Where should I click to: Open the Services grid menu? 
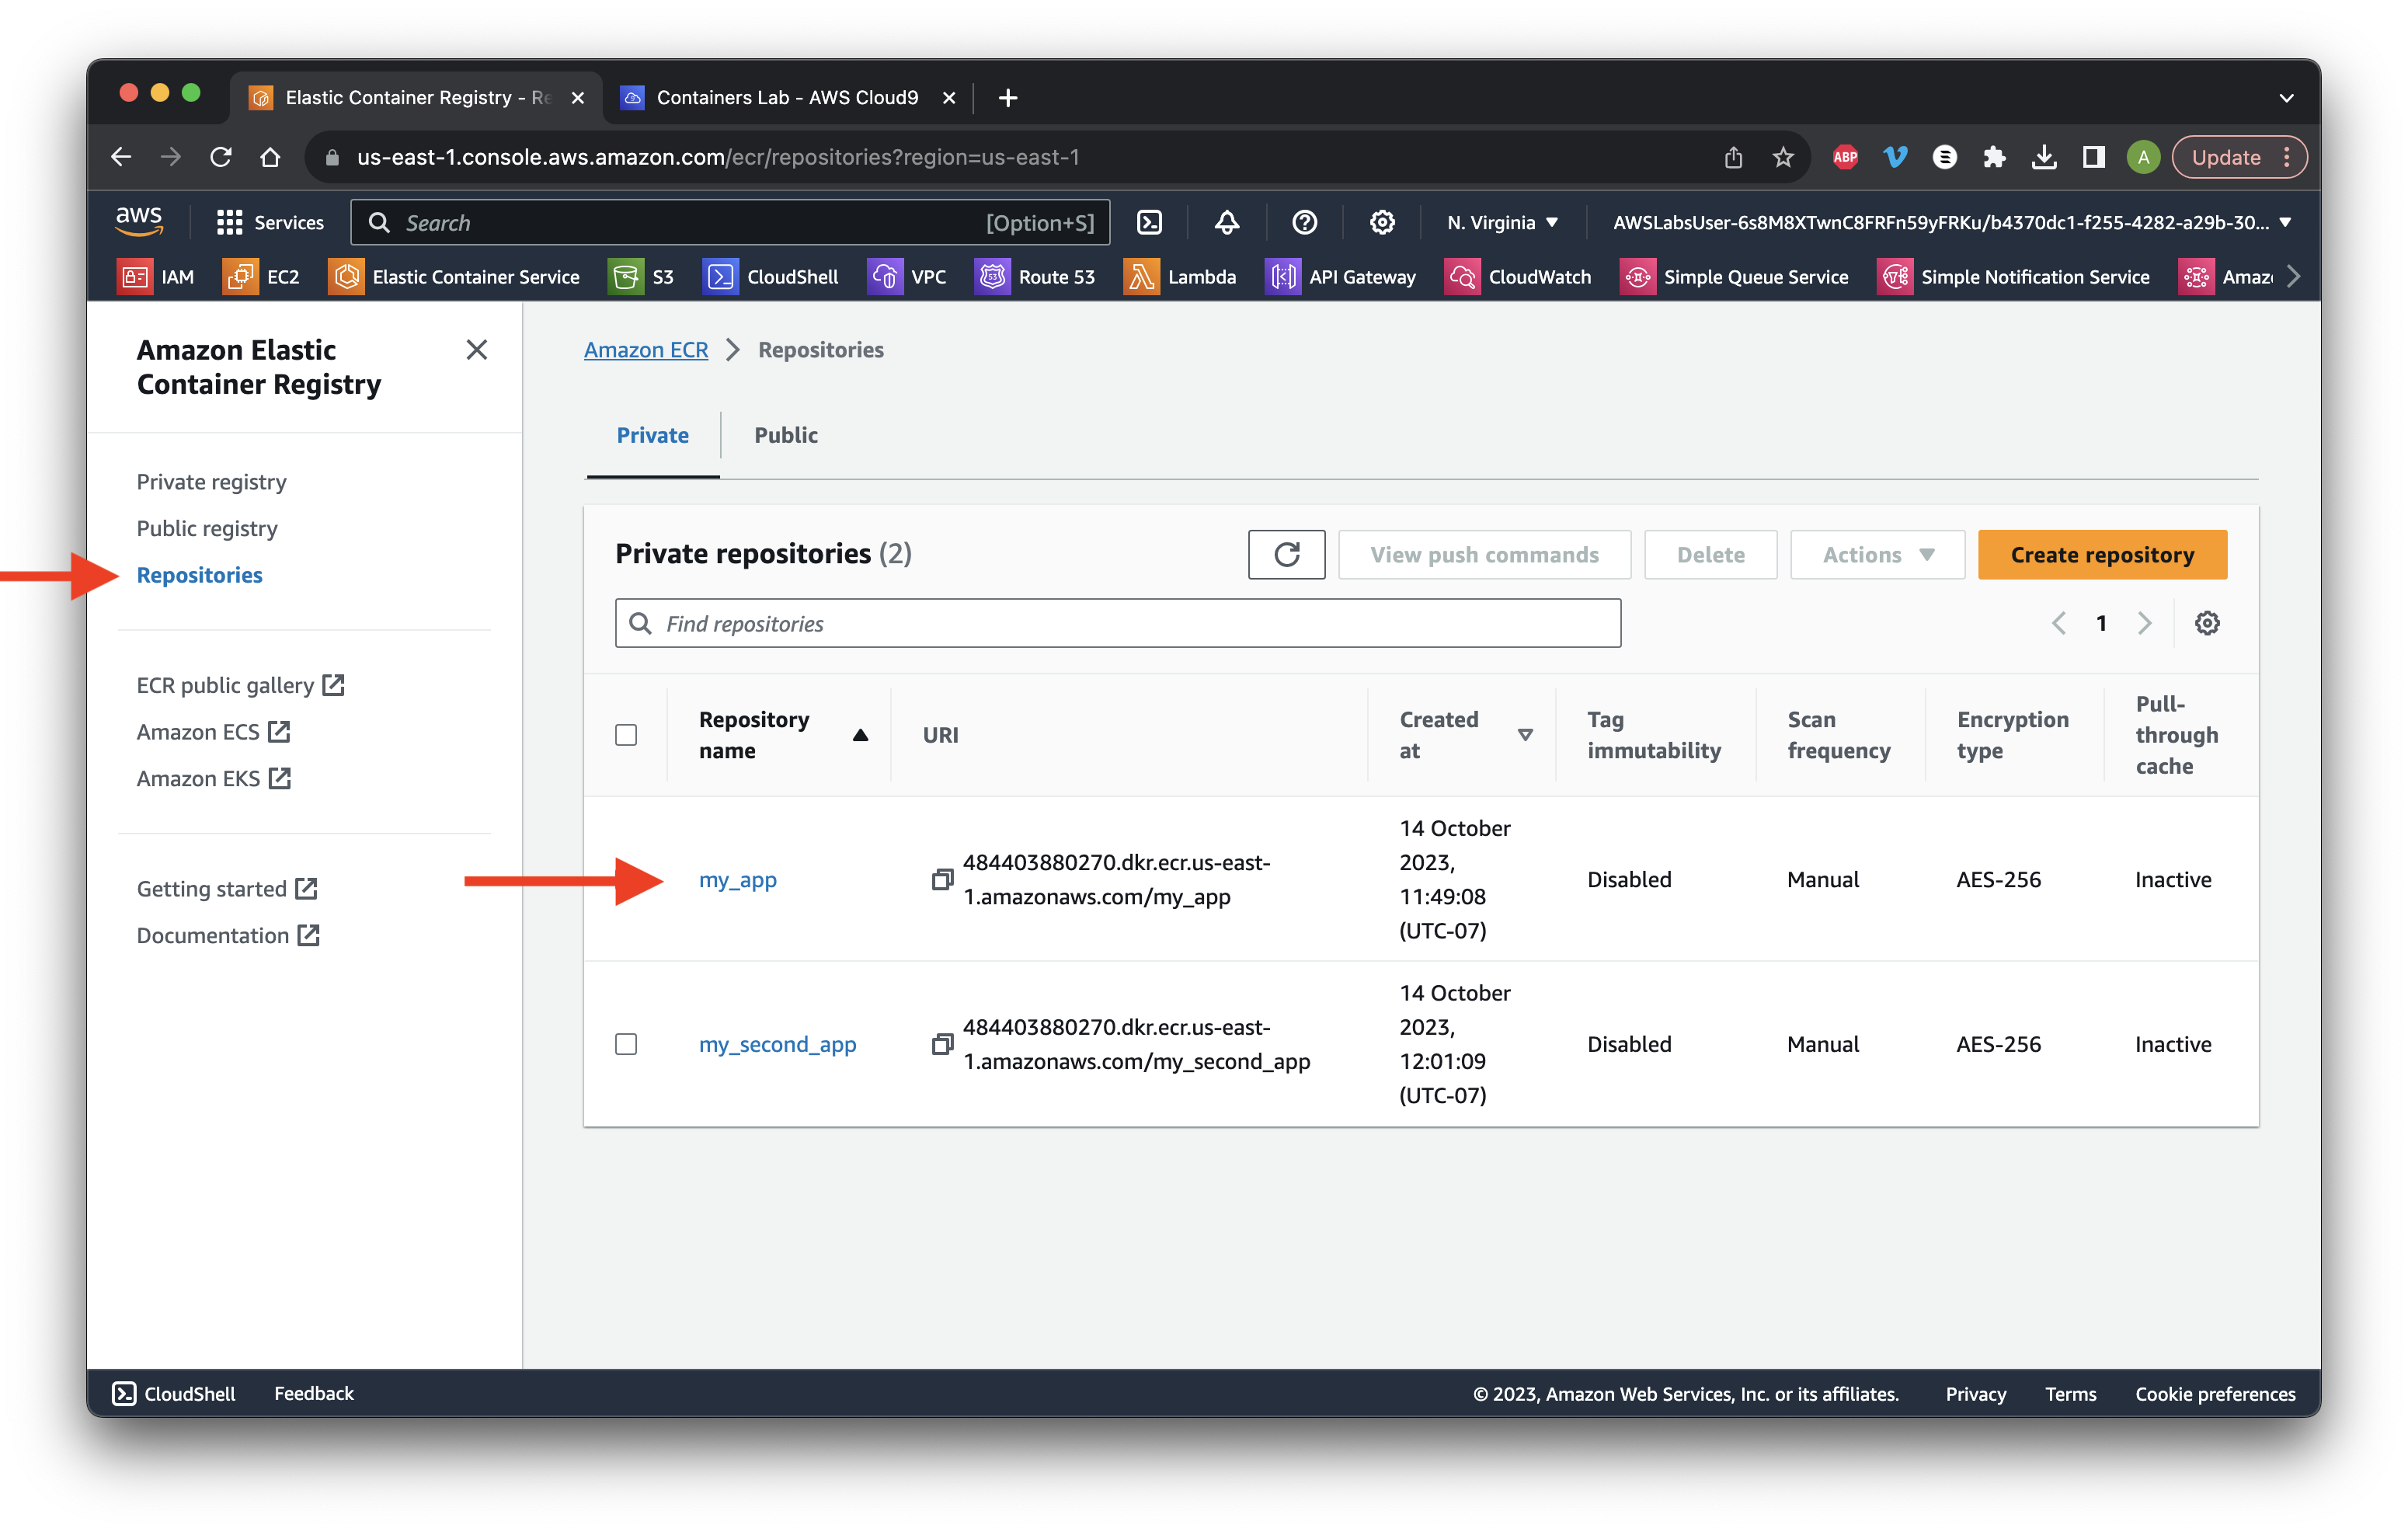(270, 222)
